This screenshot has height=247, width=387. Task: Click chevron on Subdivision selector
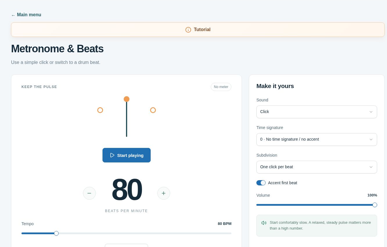point(371,167)
